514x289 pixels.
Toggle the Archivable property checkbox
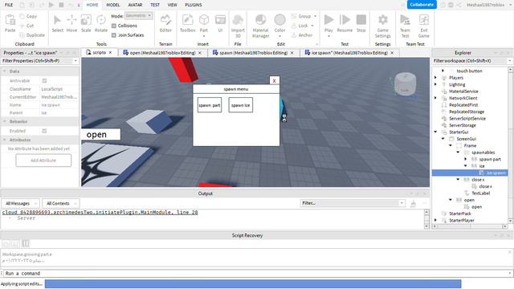pyautogui.click(x=44, y=80)
